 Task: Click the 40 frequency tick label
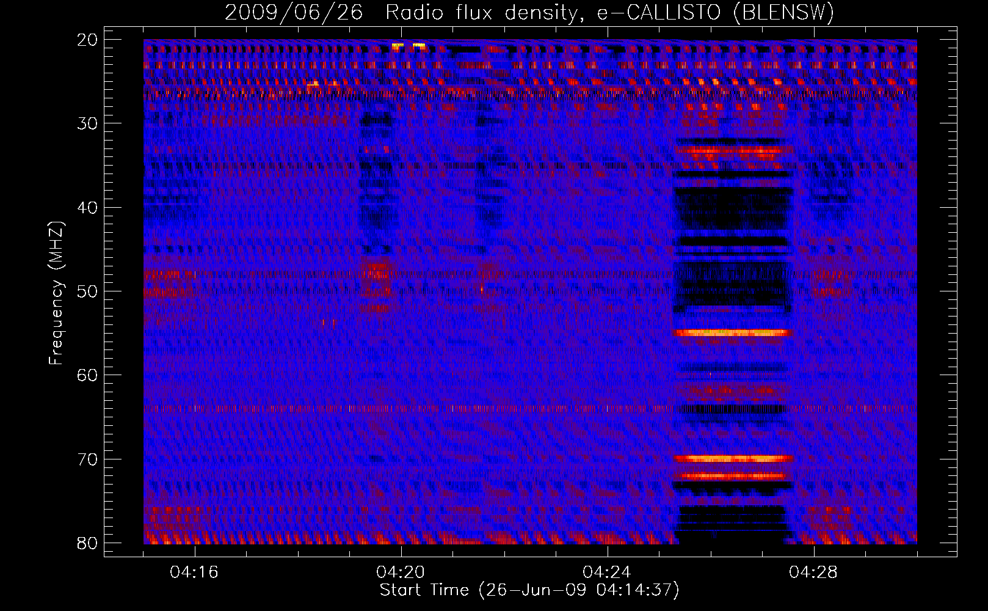click(88, 208)
